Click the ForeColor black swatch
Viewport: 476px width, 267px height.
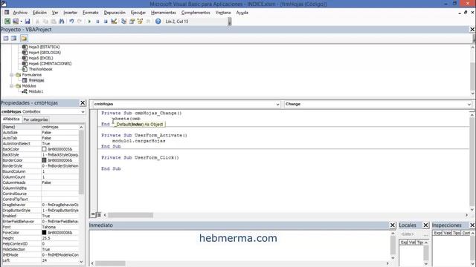pos(44,232)
